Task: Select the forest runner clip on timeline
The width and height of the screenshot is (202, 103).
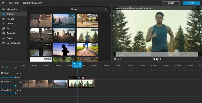Action: (81, 84)
